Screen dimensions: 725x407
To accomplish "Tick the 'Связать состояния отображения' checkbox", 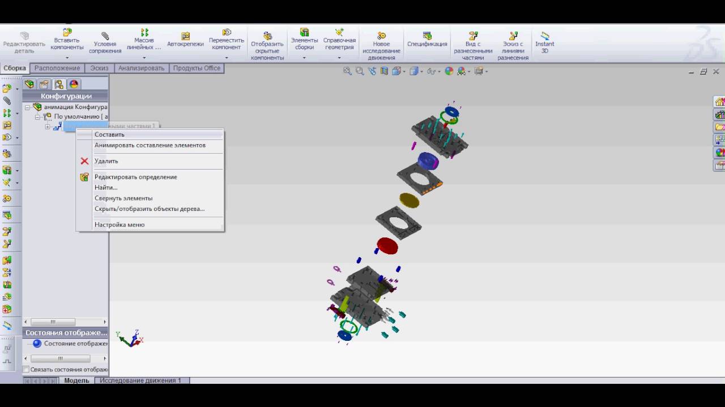I will click(25, 370).
